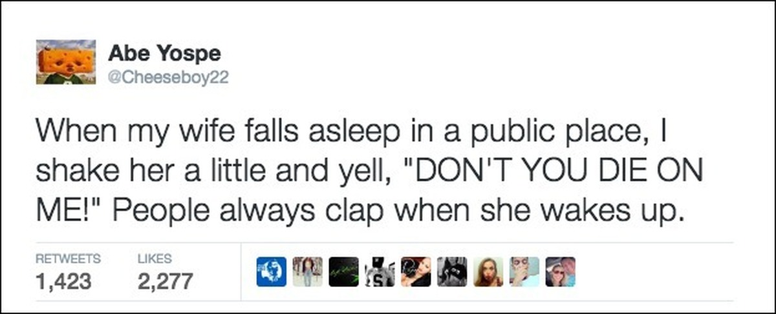
Task: Select the black avatar with green scribble
Action: 343,271
